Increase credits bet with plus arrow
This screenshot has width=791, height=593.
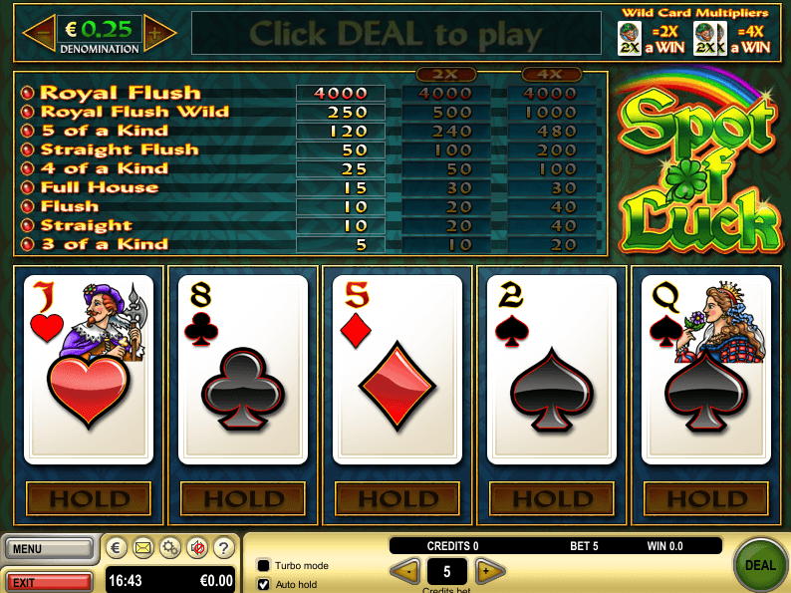click(x=489, y=571)
